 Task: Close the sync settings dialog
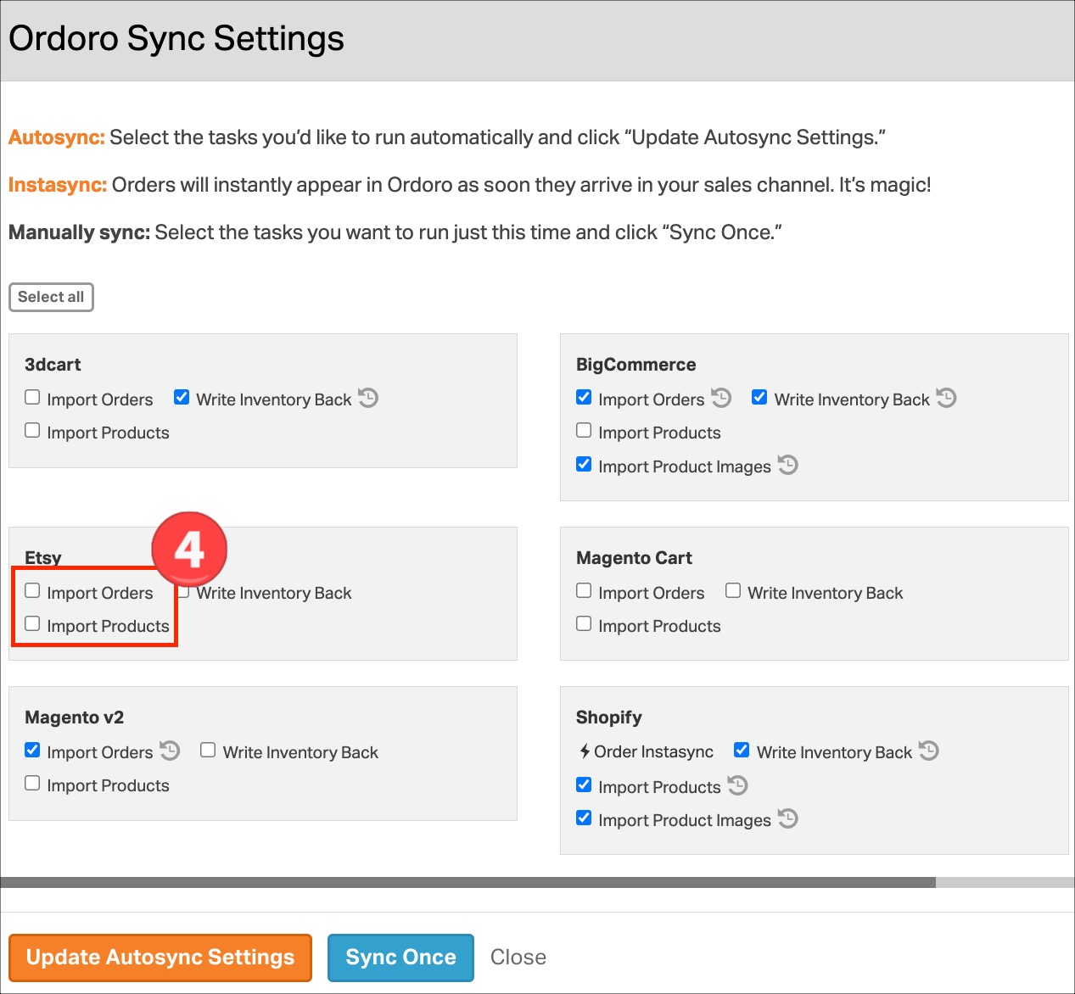(518, 958)
